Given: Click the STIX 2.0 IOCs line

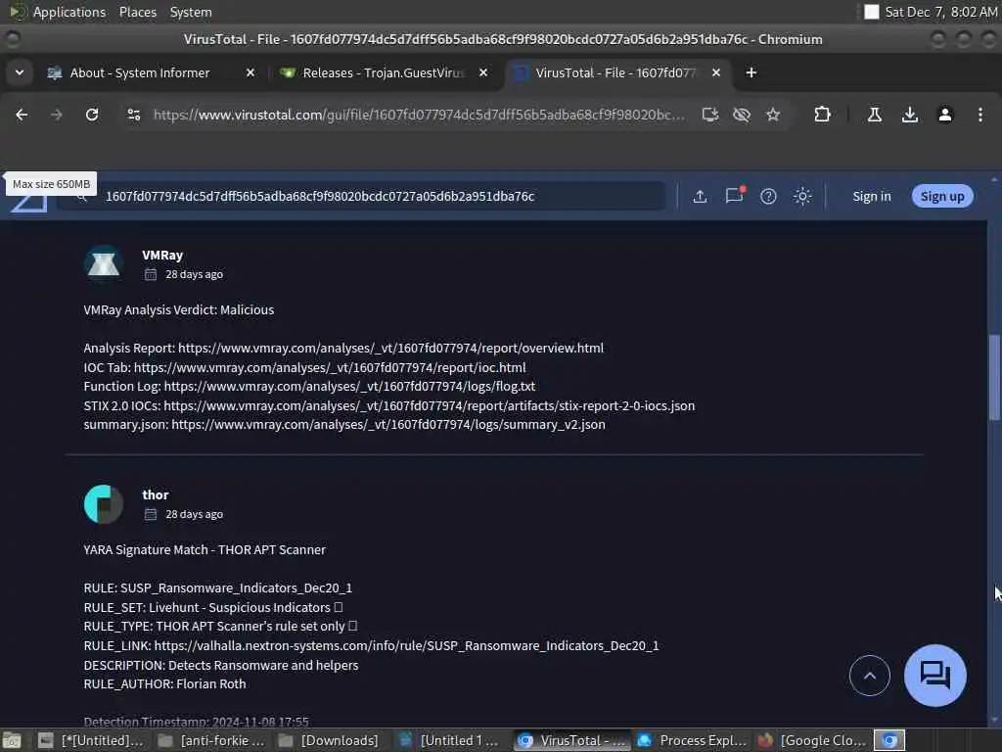Looking at the screenshot, I should [389, 405].
